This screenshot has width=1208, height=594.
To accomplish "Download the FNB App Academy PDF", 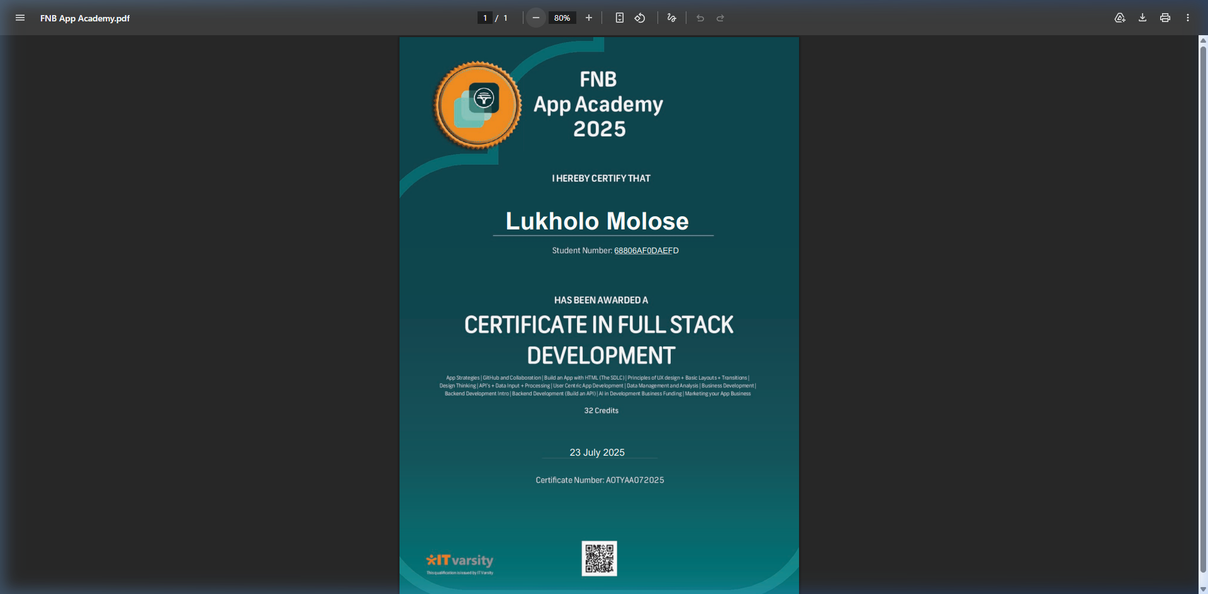I will click(1143, 18).
